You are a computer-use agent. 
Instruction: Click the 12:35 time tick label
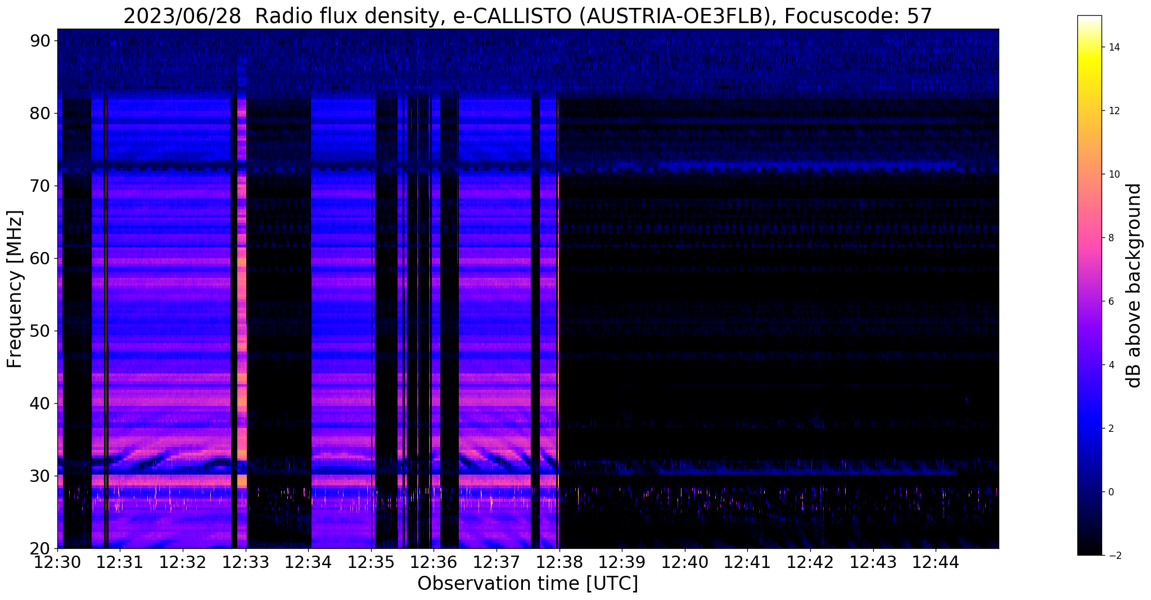[371, 562]
